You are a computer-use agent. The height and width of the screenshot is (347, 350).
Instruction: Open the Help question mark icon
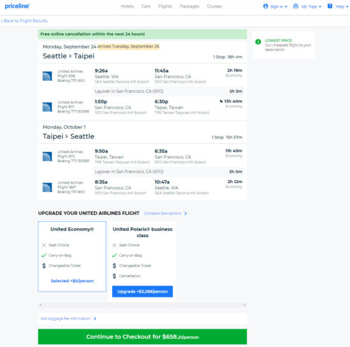330,6
